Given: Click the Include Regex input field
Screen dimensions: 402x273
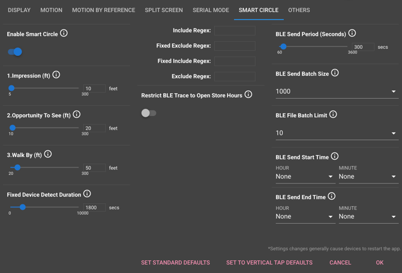Looking at the screenshot, I should pos(235,30).
